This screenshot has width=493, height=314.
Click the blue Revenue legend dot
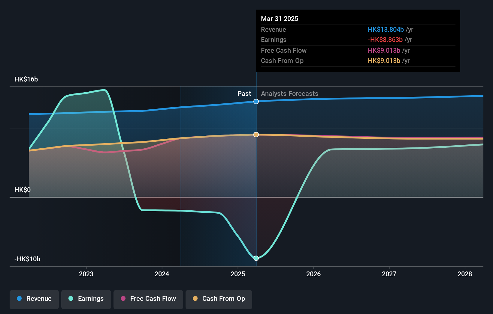pos(19,298)
